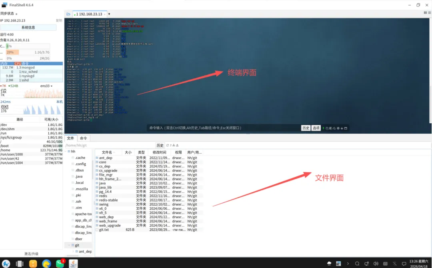The height and width of the screenshot is (268, 432).
Task: Refresh the file list icon
Action: [x=168, y=145]
